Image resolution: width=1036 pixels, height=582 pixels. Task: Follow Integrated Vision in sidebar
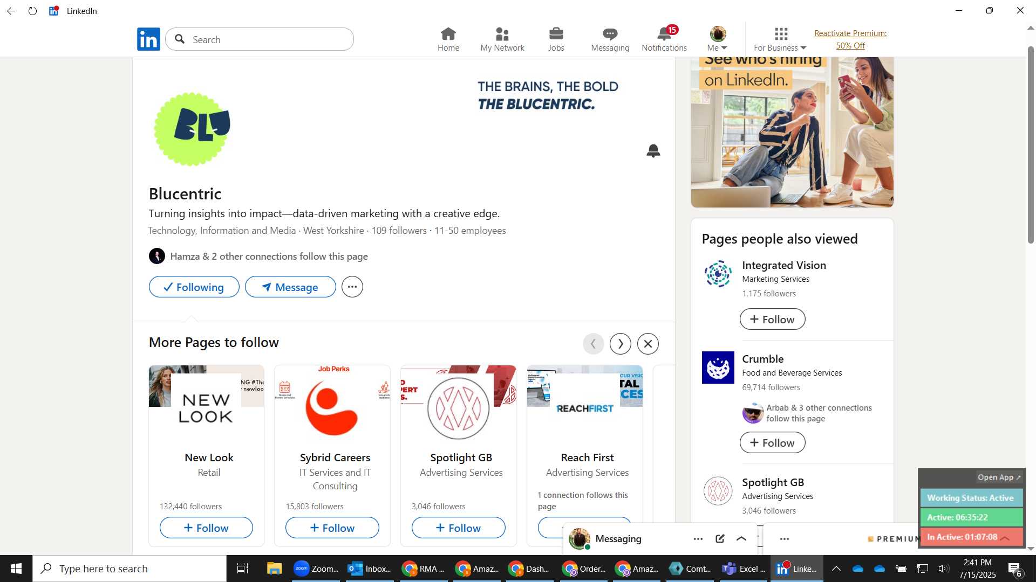[772, 319]
